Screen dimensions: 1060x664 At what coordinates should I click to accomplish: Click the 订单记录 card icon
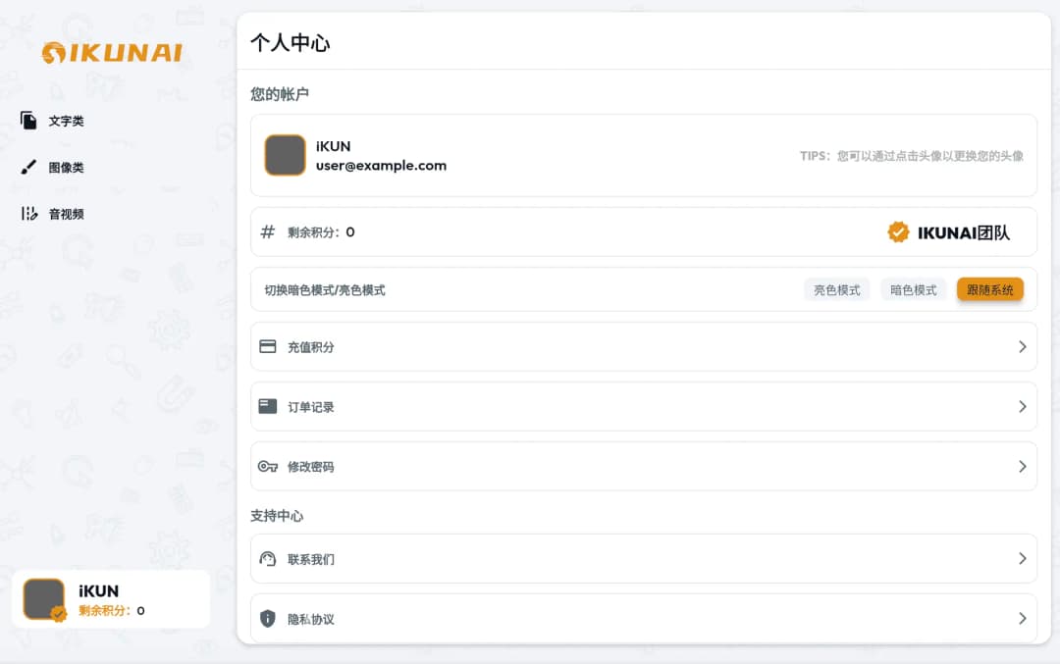[268, 406]
